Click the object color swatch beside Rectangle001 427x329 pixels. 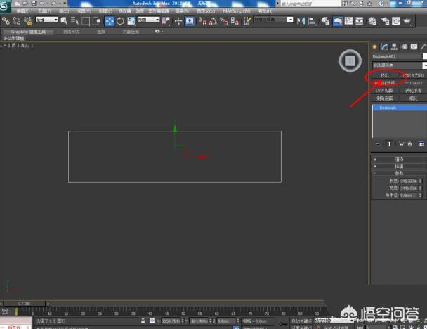point(424,56)
